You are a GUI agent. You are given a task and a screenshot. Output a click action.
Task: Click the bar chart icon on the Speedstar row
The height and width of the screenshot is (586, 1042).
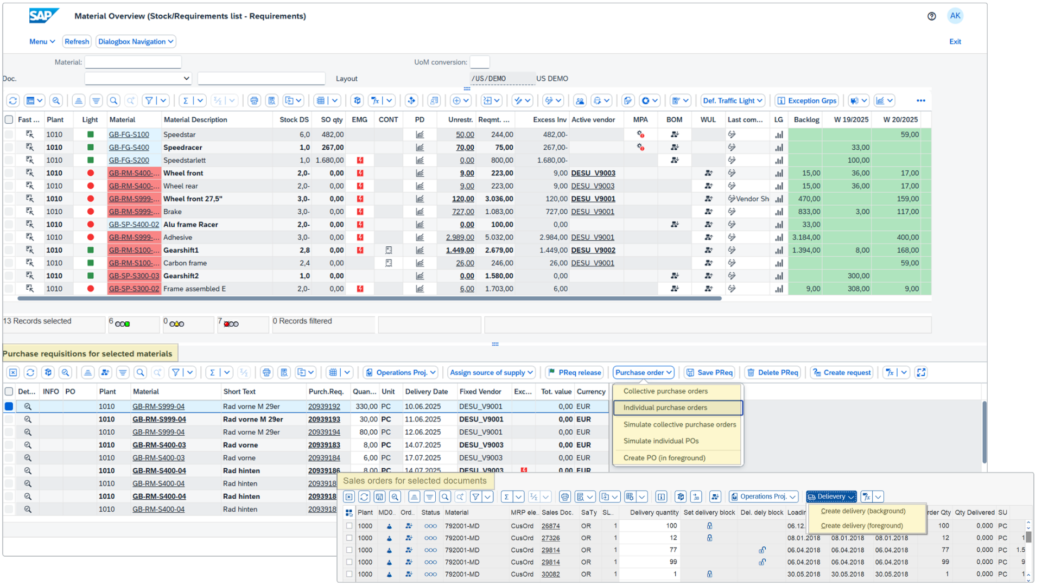(779, 134)
